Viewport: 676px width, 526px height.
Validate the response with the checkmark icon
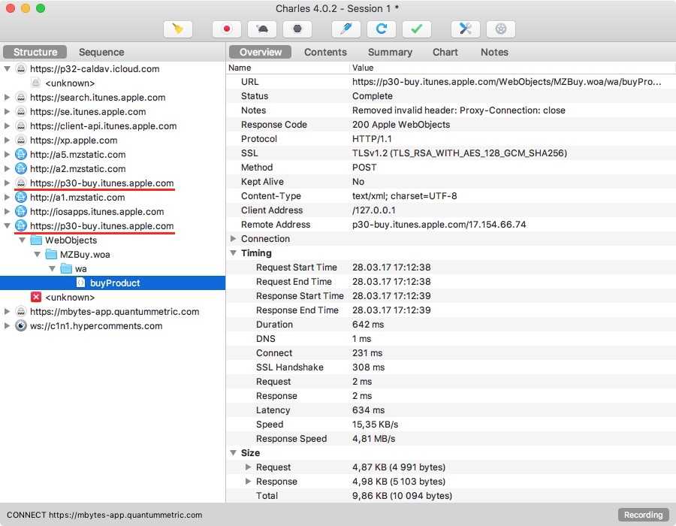coord(417,29)
